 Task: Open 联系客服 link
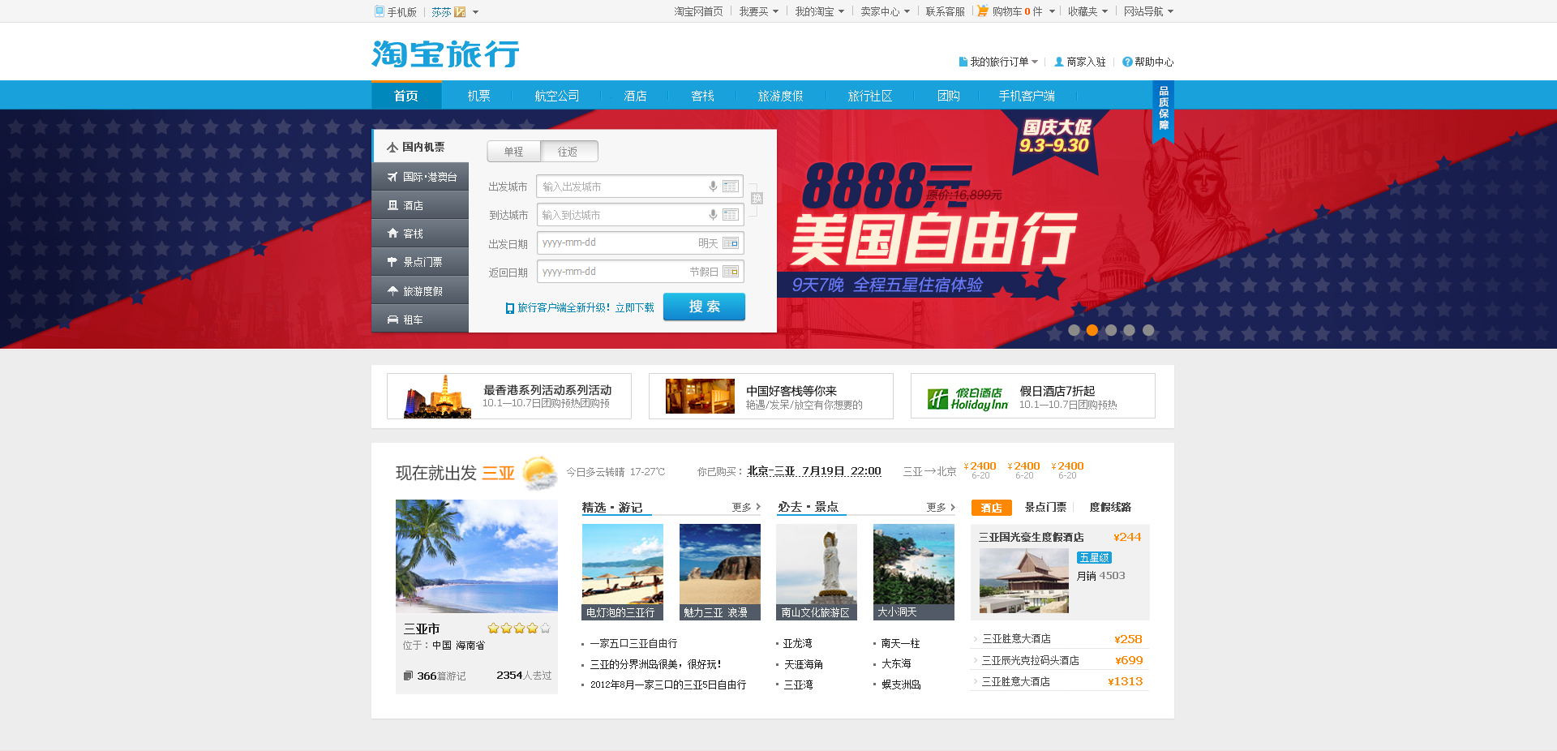(946, 11)
